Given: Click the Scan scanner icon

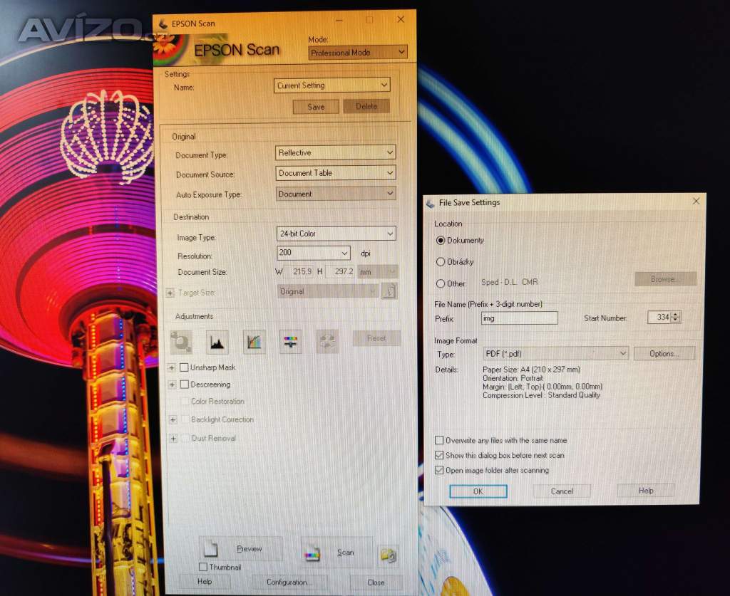Looking at the screenshot, I should (312, 553).
